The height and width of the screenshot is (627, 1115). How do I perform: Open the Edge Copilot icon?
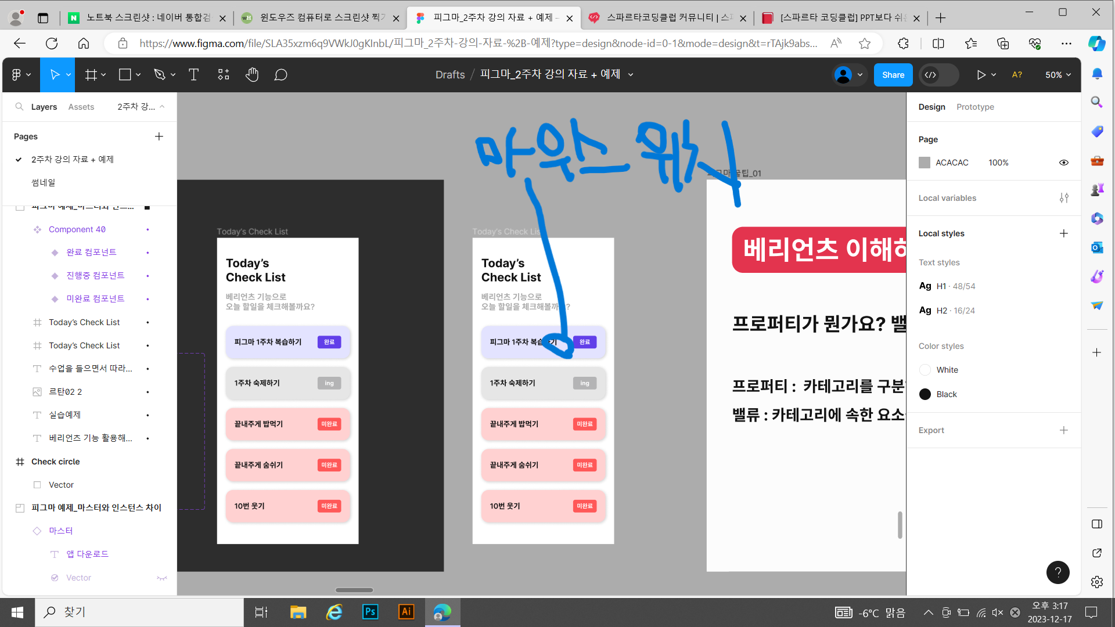[x=1096, y=44]
